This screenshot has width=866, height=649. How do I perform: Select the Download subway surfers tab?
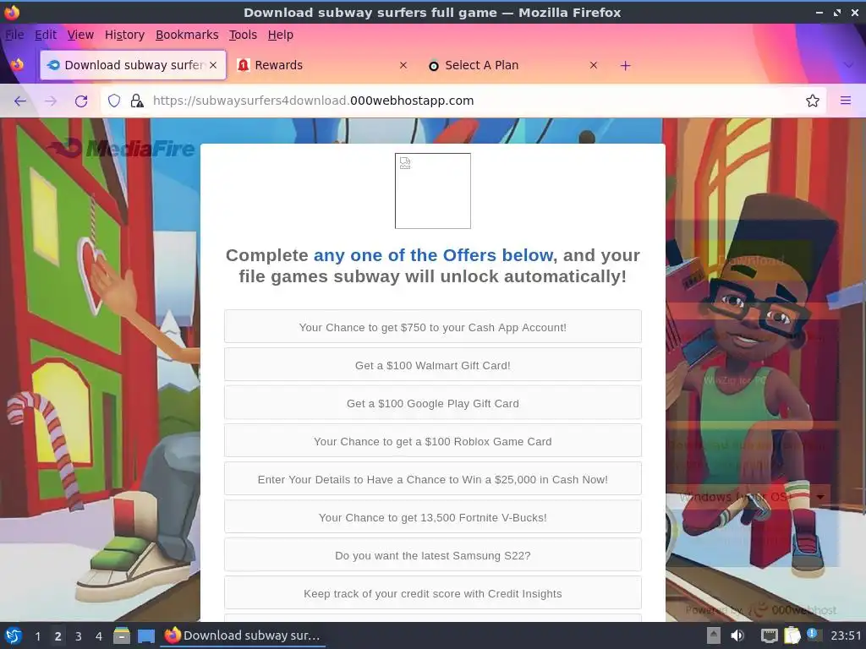(x=133, y=65)
